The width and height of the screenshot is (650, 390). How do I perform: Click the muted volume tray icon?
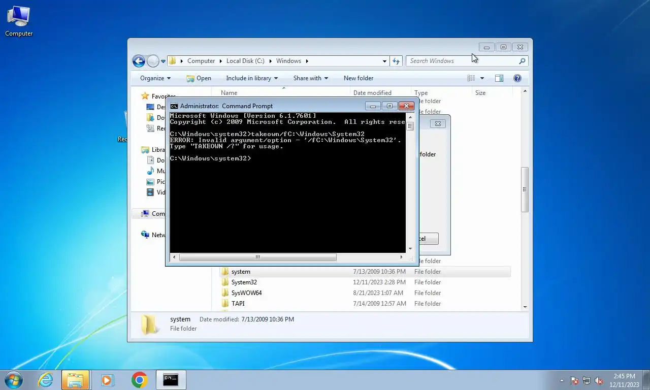(599, 380)
